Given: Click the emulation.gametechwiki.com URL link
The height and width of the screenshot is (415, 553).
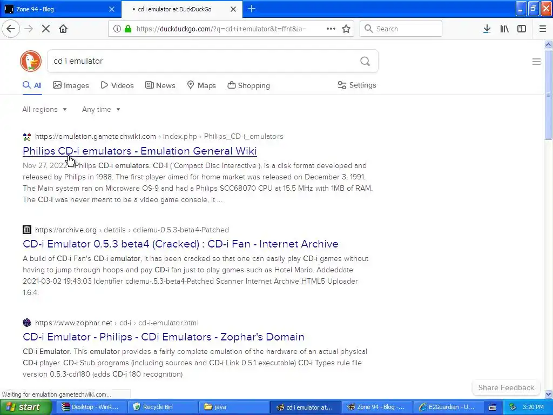Looking at the screenshot, I should tap(95, 137).
